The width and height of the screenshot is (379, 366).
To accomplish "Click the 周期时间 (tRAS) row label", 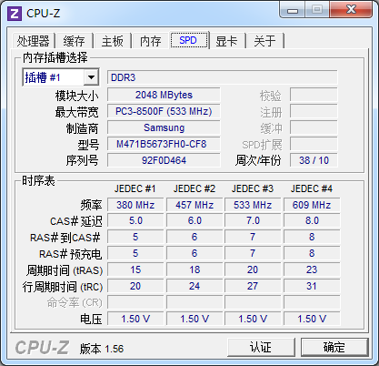I will (x=65, y=270).
